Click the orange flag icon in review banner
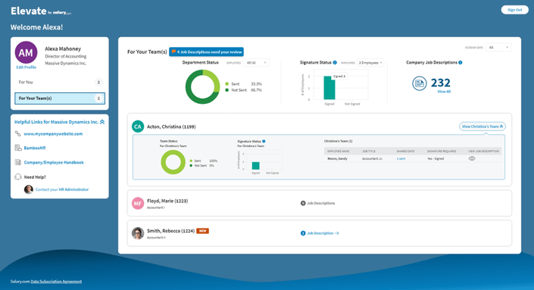Screen dimensions: 534x290 tap(173, 51)
